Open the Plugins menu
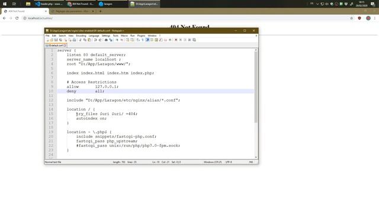 pos(141,35)
